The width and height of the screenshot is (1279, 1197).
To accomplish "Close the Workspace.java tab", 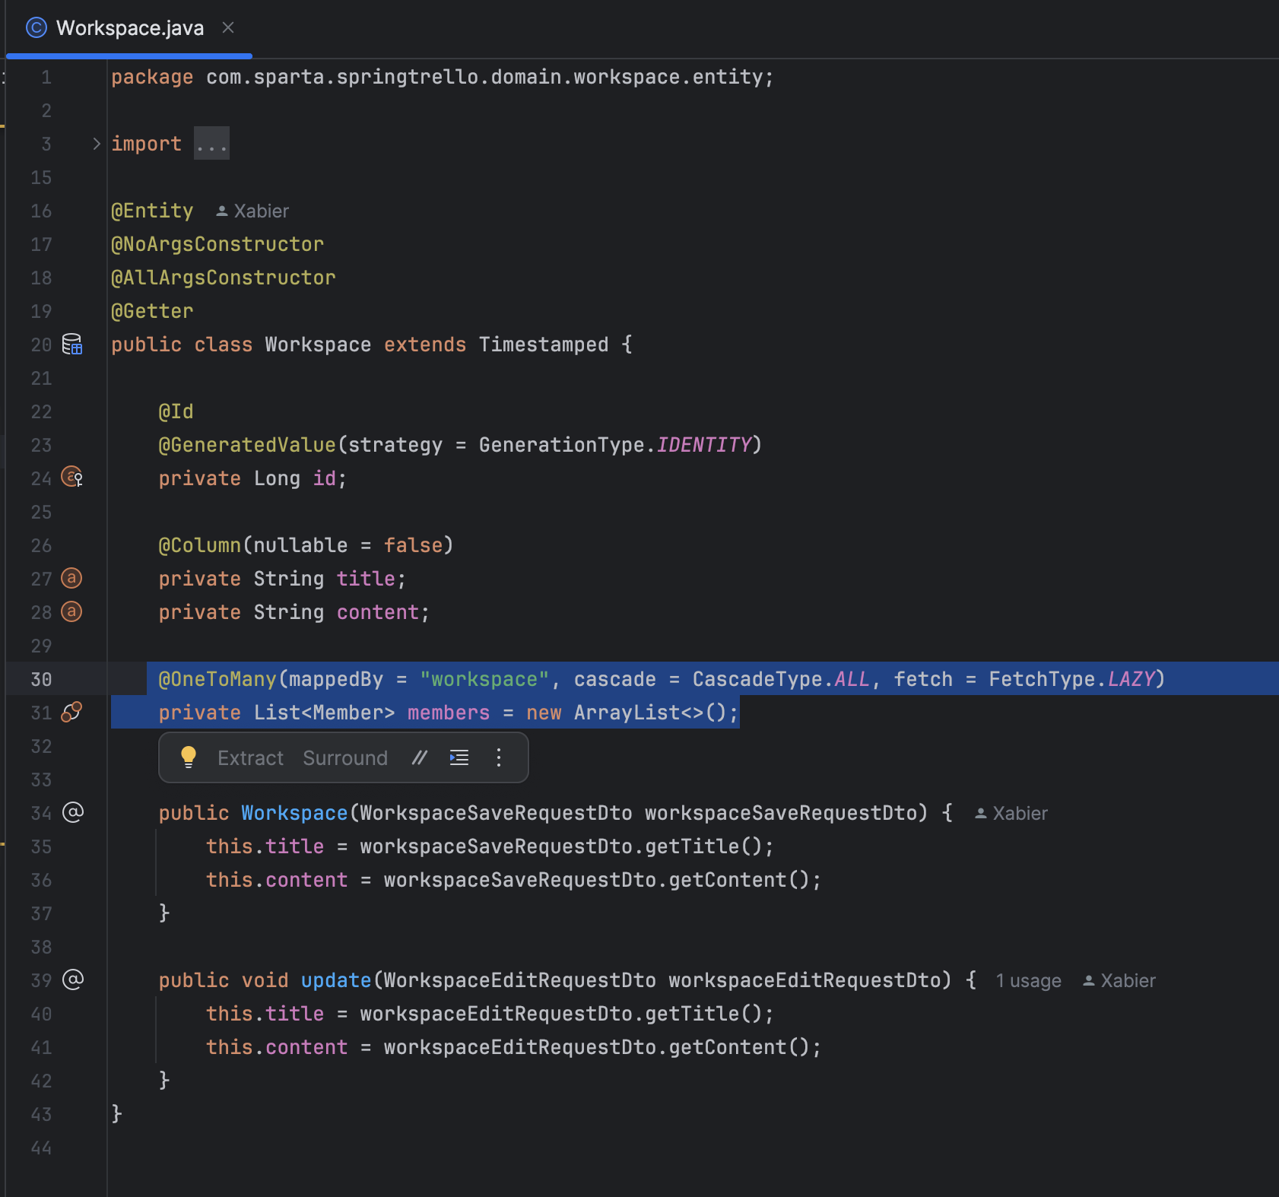I will tap(228, 28).
